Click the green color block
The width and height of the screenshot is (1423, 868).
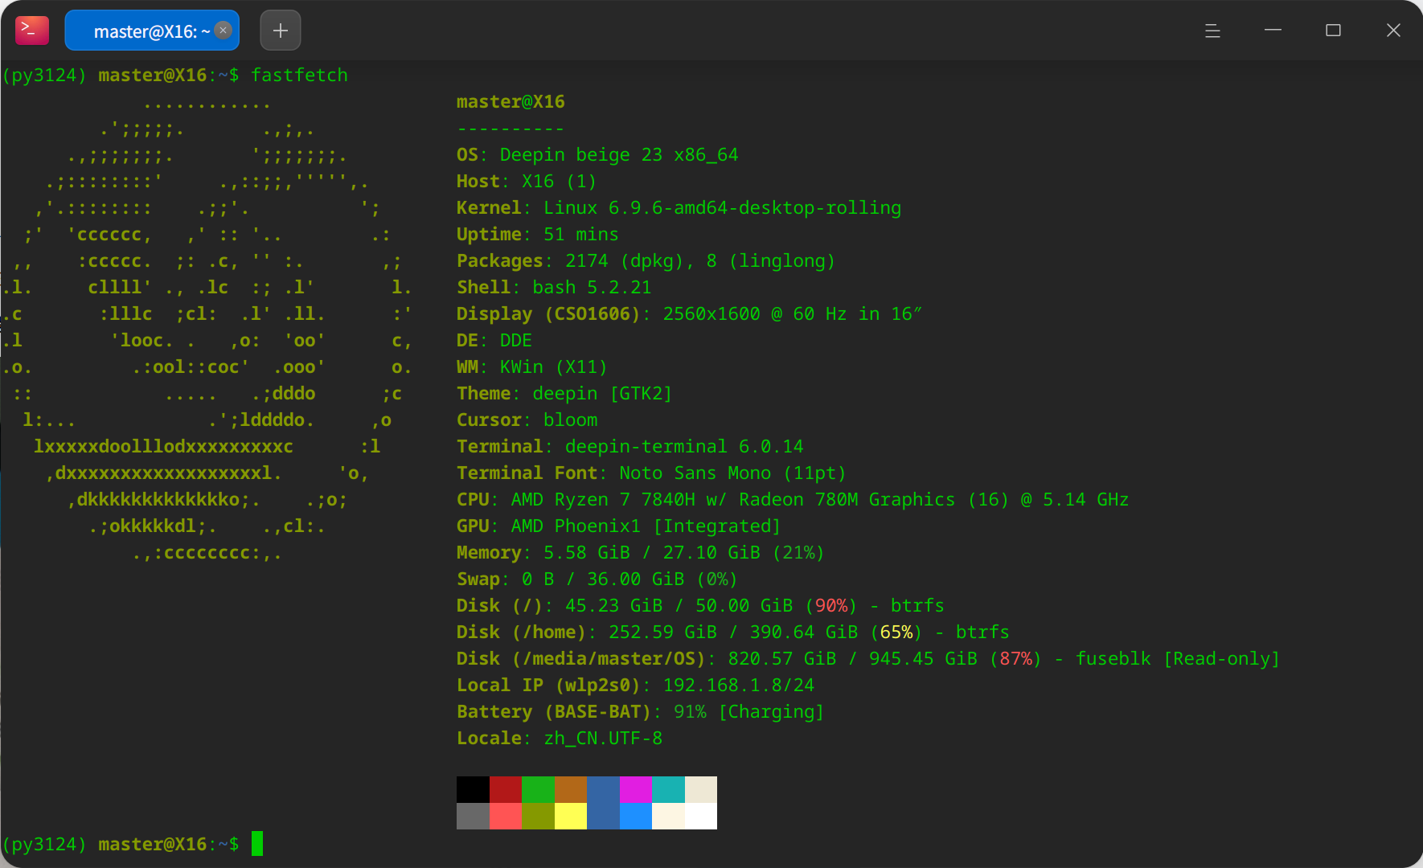(x=538, y=789)
